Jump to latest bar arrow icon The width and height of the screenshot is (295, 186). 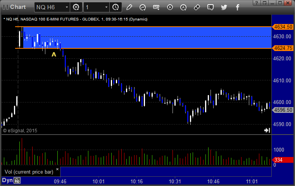(267, 130)
